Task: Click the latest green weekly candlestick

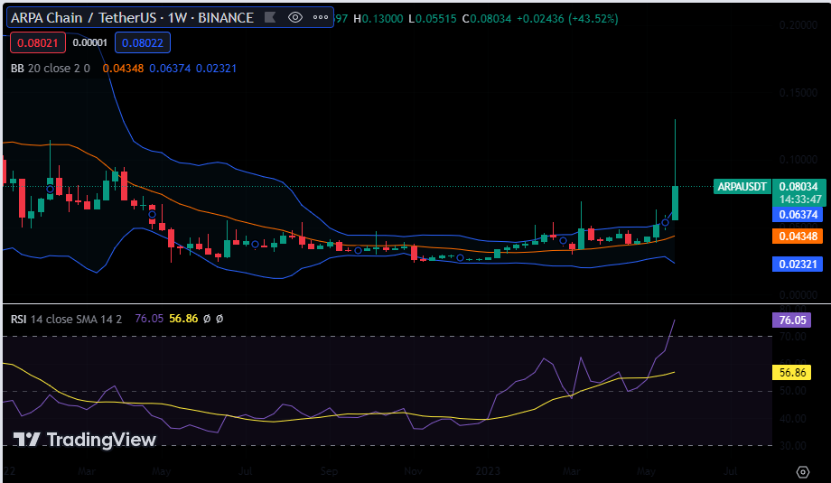Action: tap(675, 203)
